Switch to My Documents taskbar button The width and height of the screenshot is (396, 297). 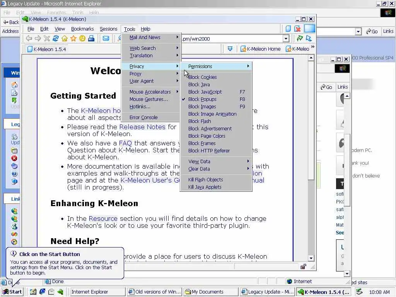(x=211, y=292)
